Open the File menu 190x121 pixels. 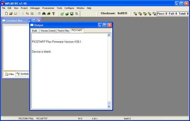coord(4,8)
